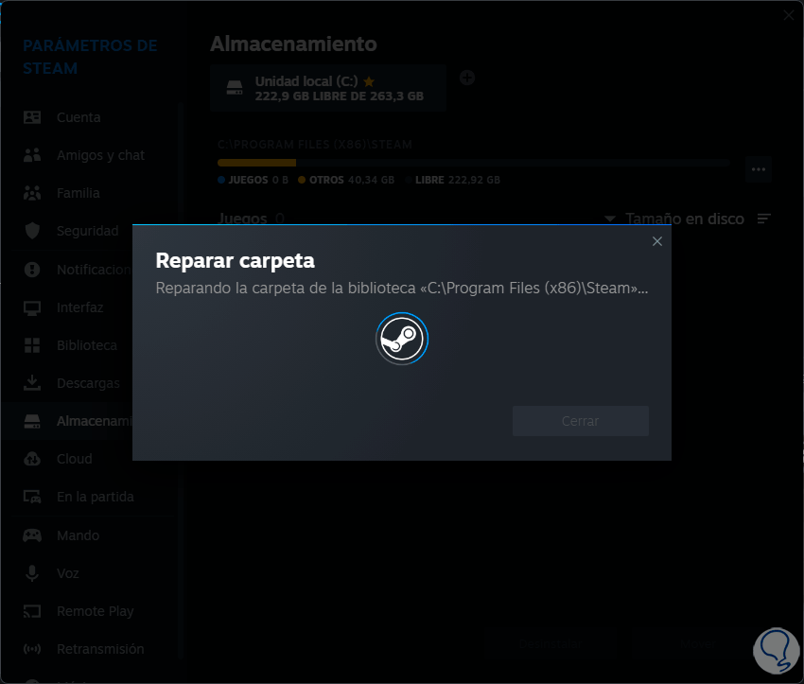
Task: Switch to En la partida settings
Action: 95,497
